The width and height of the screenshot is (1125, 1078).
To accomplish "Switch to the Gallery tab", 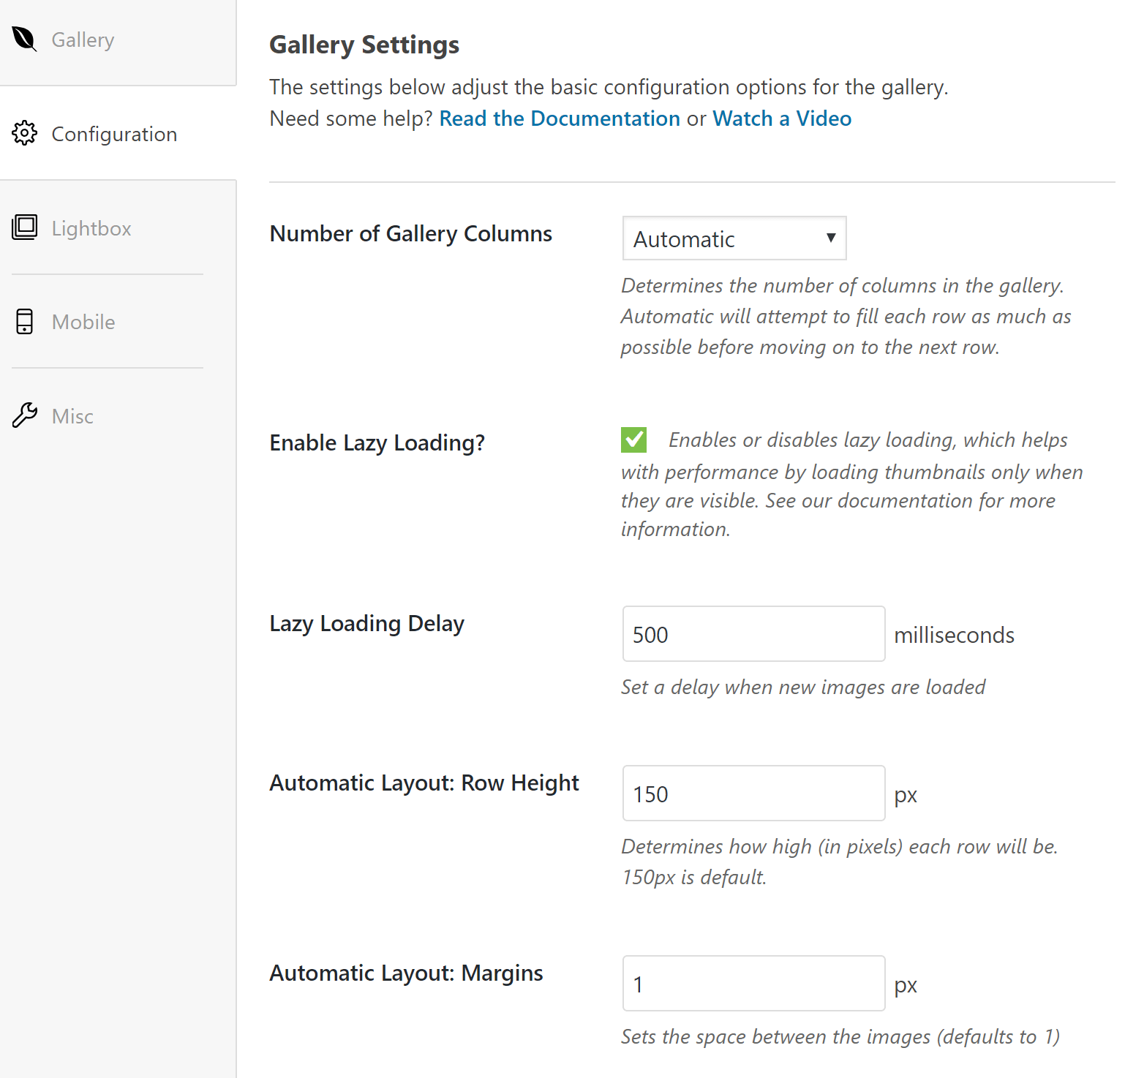I will point(83,40).
